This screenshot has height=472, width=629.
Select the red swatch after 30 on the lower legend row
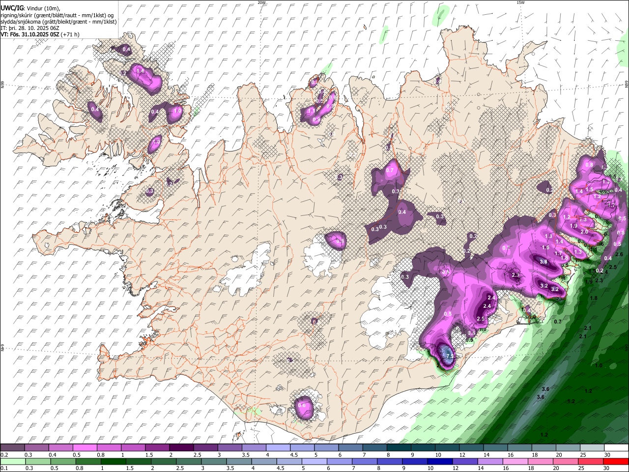[x=616, y=461]
